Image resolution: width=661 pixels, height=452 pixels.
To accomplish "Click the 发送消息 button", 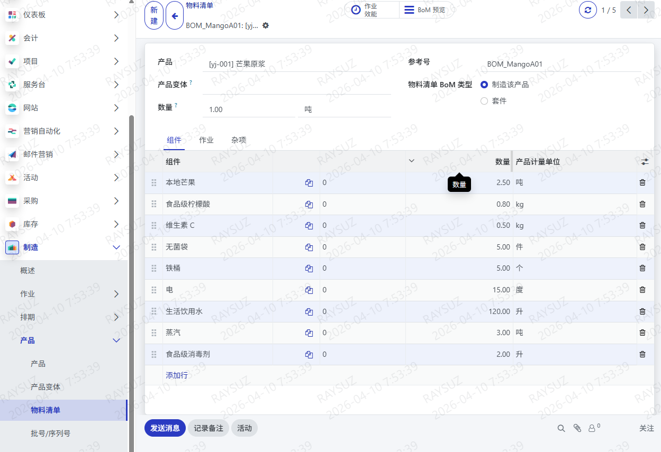I will tap(165, 428).
